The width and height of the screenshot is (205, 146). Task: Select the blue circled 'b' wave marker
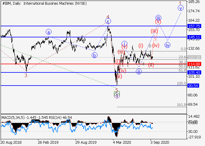coord(94,55)
